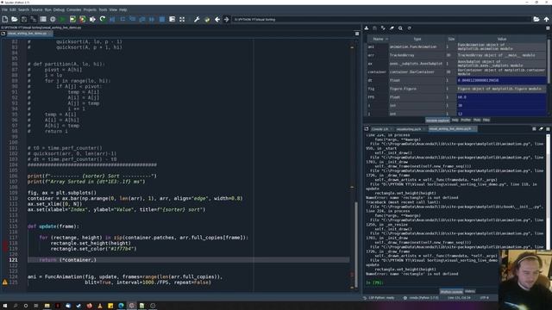Click warning icon at line 125
552x310 pixels.
5,282
